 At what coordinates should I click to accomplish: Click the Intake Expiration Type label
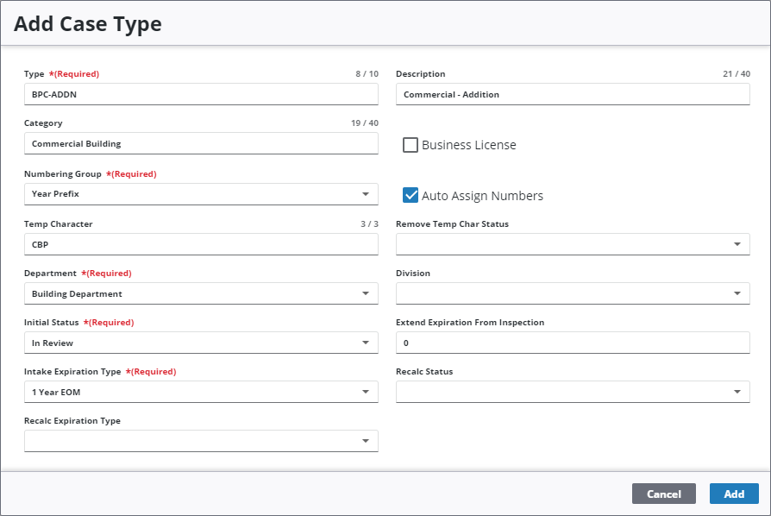[72, 372]
